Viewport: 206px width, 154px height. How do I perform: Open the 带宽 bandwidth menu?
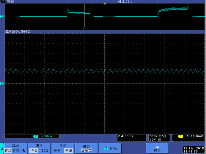86,148
